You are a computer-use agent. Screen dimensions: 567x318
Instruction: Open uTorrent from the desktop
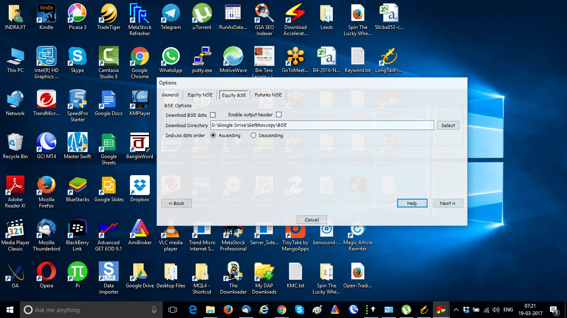pyautogui.click(x=202, y=14)
